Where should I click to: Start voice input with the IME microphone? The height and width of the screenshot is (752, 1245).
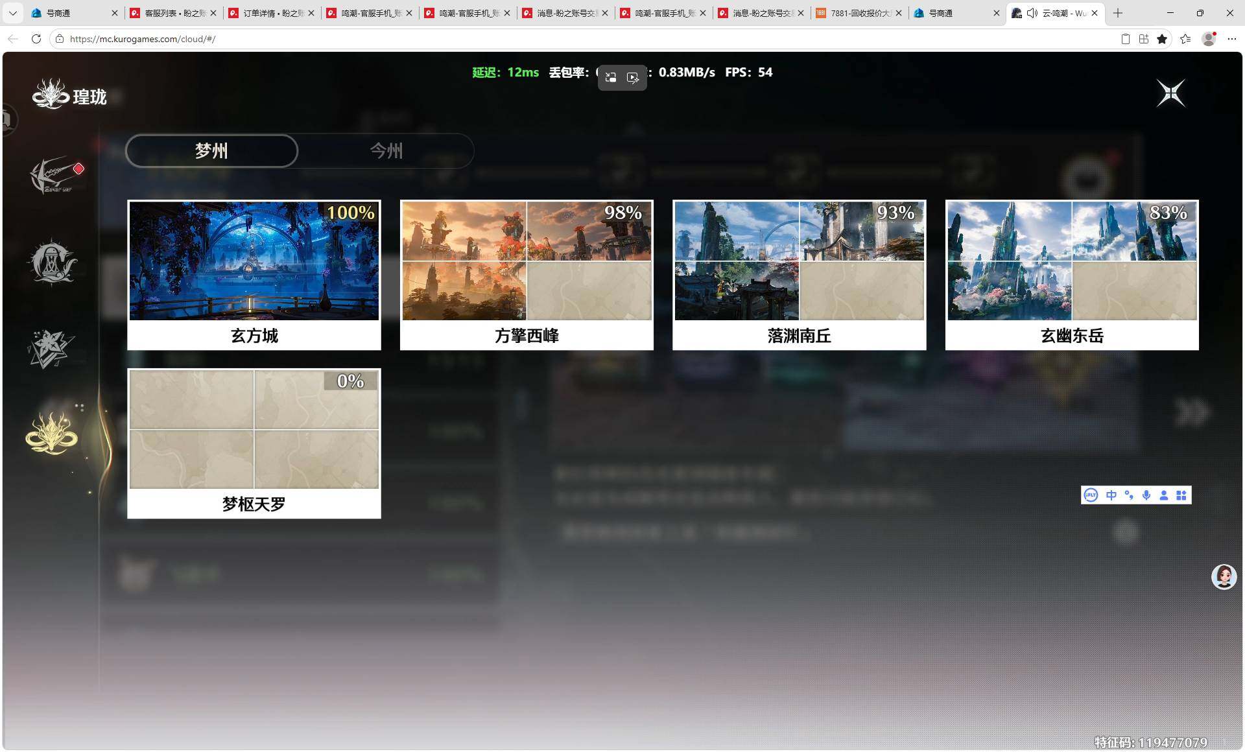click(x=1146, y=495)
